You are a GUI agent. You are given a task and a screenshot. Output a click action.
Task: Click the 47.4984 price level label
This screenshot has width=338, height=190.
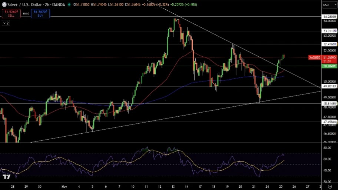(329, 122)
